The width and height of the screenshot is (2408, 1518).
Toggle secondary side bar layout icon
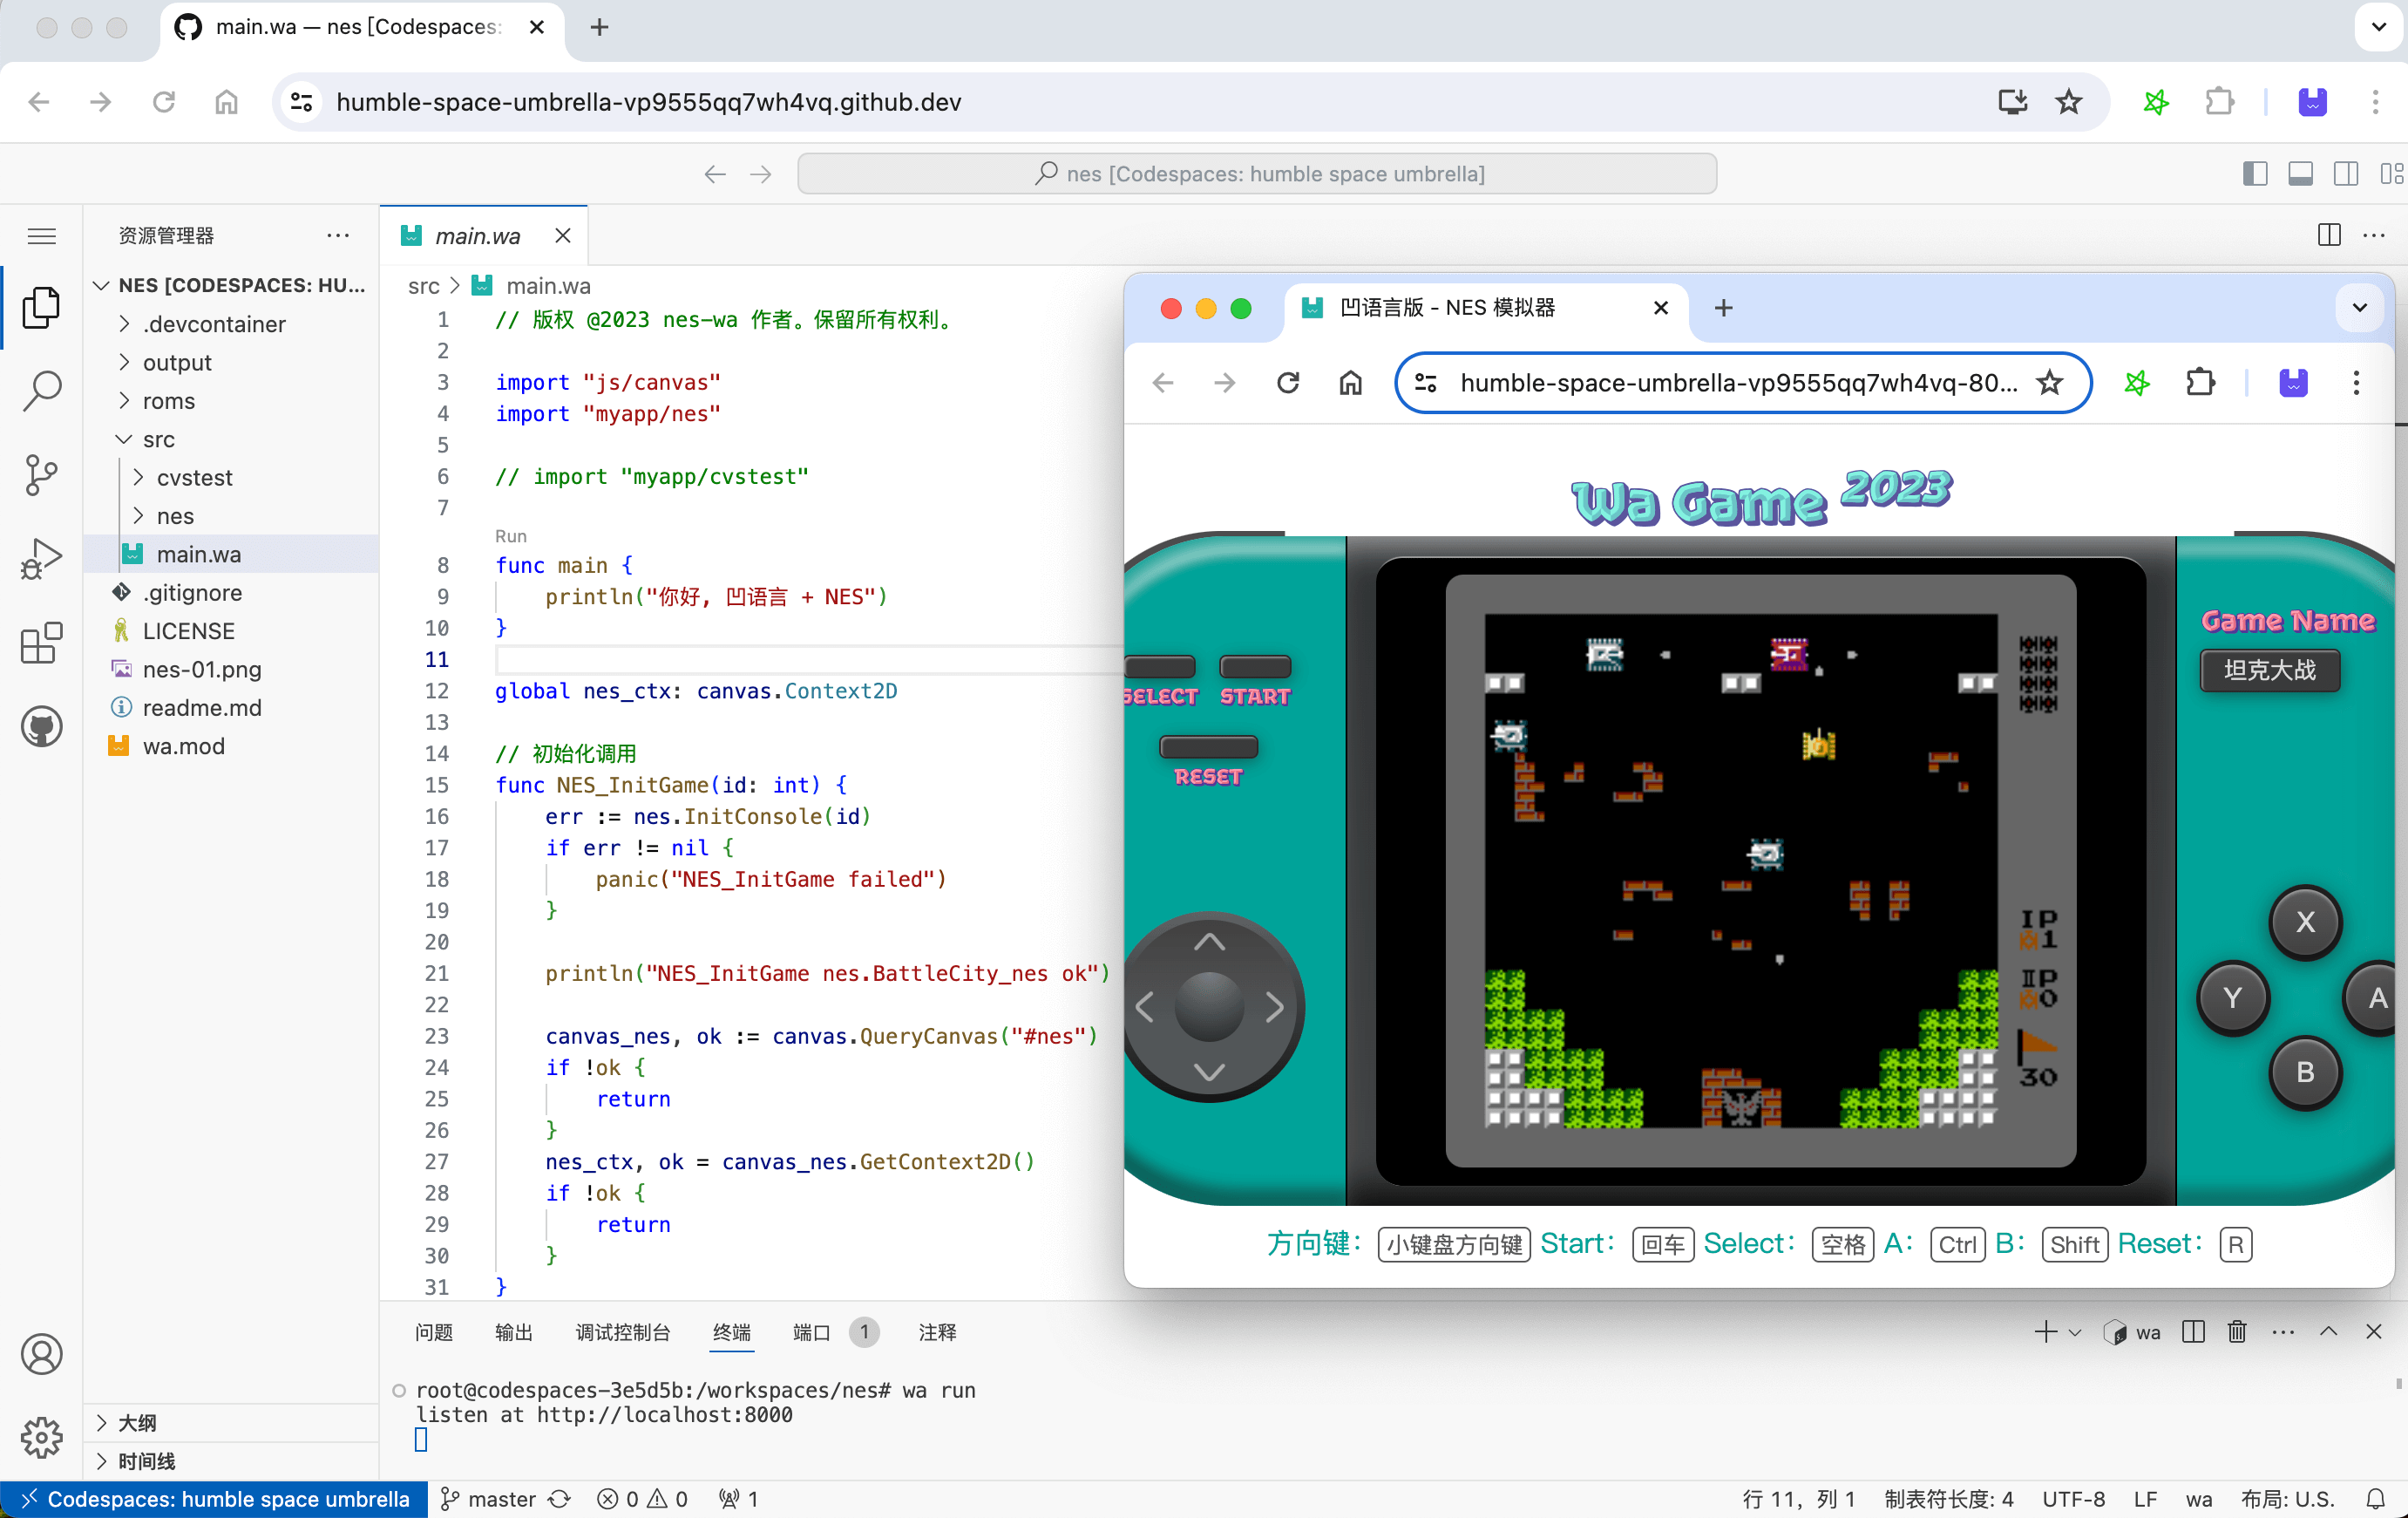(2345, 174)
